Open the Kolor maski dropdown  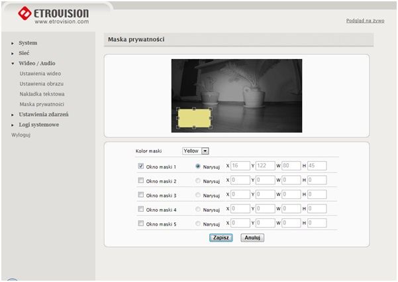pos(205,151)
